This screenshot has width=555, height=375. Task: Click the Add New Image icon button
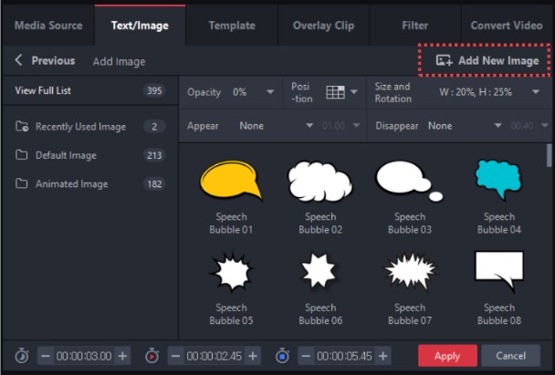point(445,60)
